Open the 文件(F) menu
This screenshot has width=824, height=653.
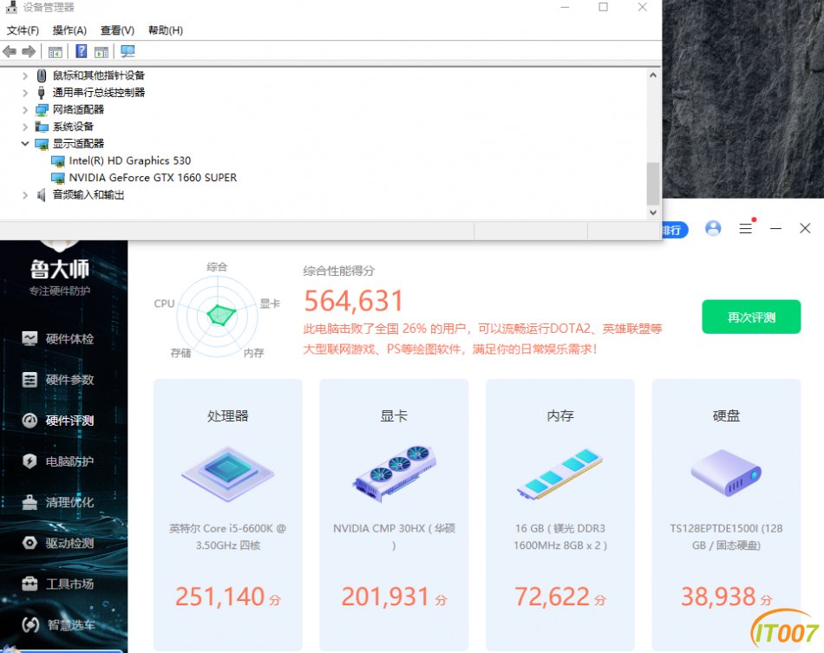(x=23, y=30)
